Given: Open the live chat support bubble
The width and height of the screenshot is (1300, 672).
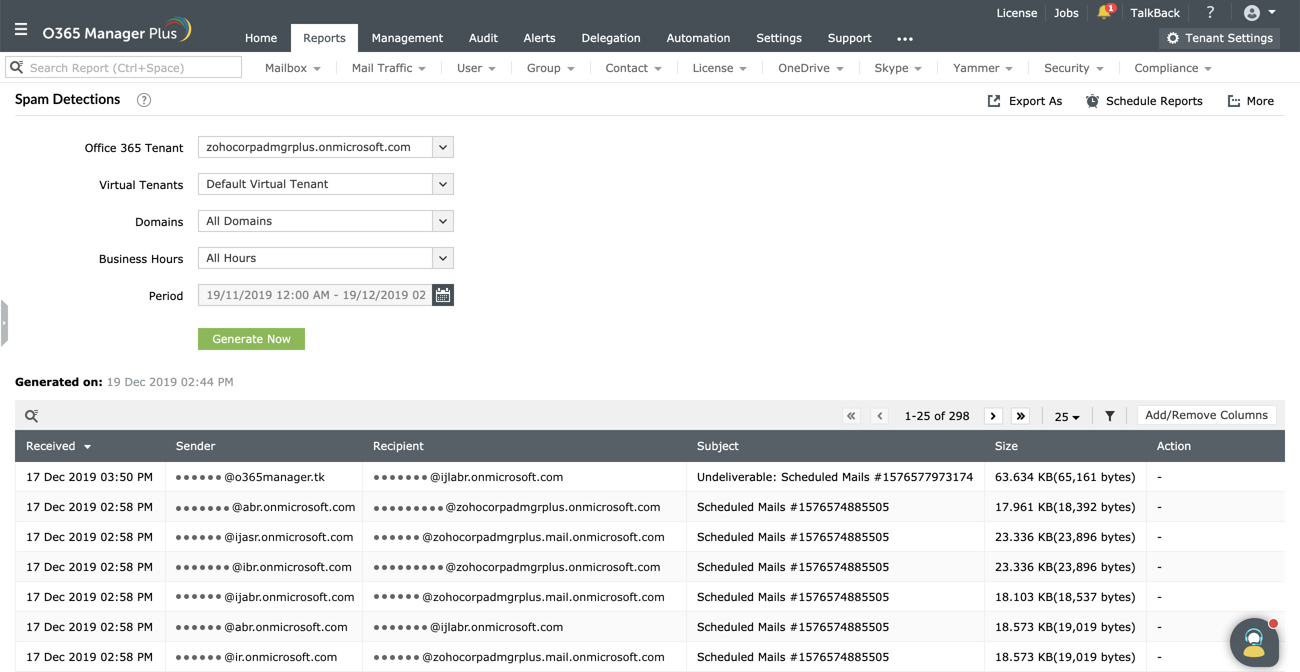Looking at the screenshot, I should (x=1253, y=642).
